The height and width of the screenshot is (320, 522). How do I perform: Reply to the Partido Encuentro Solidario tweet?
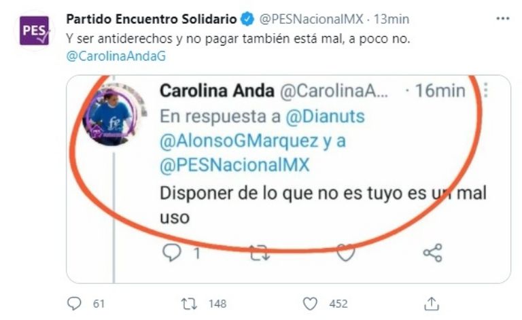click(x=74, y=304)
